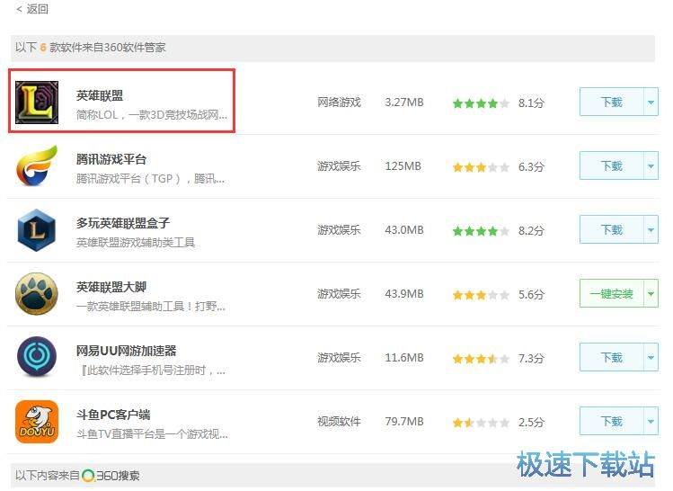Click the 360搜索 logo in the footer bar
673x491 pixels.
111,476
